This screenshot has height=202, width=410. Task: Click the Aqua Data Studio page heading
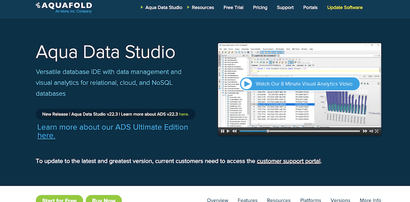(x=106, y=52)
